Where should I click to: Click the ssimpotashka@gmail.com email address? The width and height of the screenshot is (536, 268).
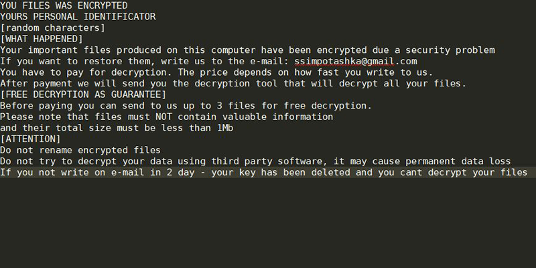[x=355, y=61]
